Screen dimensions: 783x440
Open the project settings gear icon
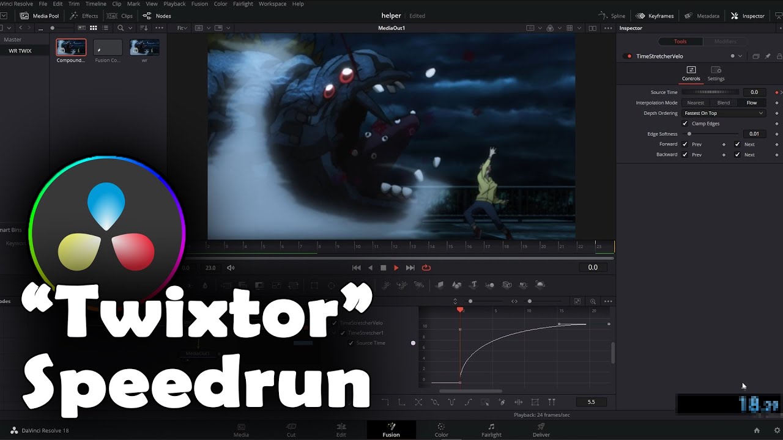tap(777, 431)
